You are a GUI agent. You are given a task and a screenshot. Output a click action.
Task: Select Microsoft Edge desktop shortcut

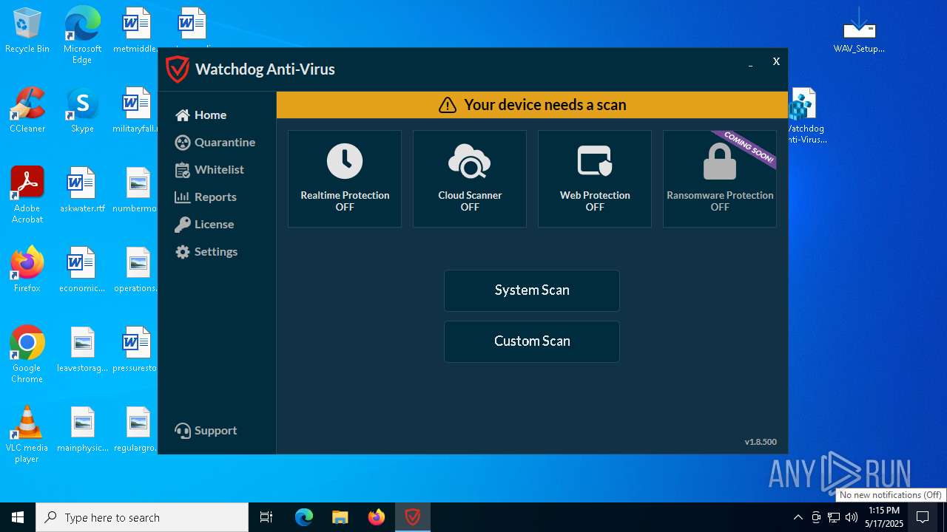(x=82, y=35)
